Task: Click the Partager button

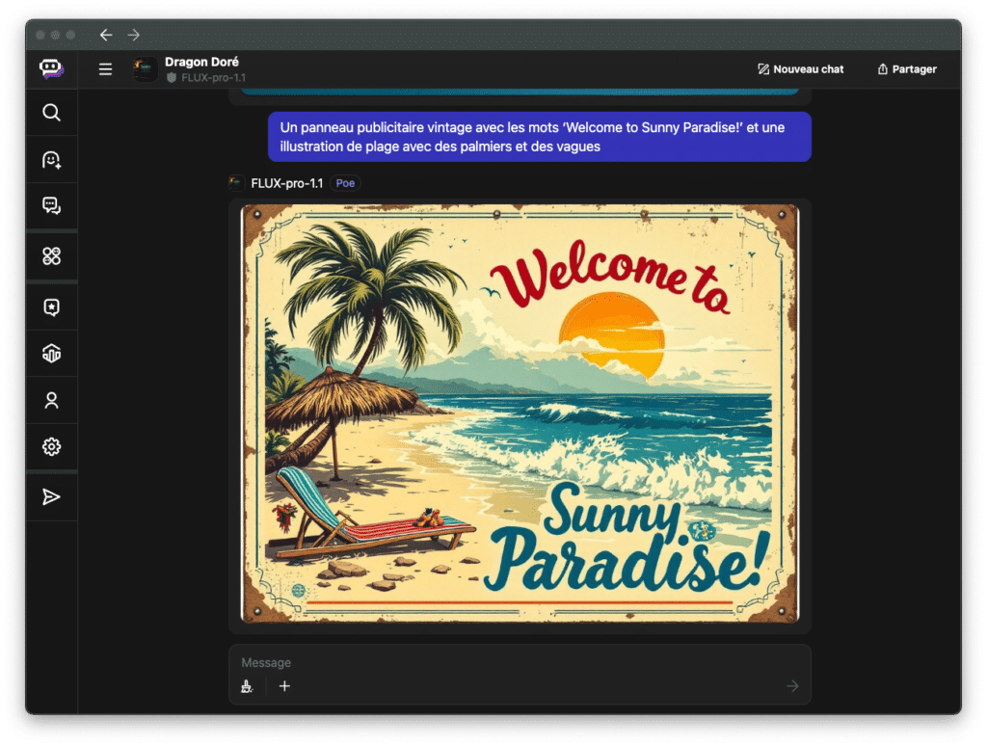Action: pyautogui.click(x=907, y=69)
